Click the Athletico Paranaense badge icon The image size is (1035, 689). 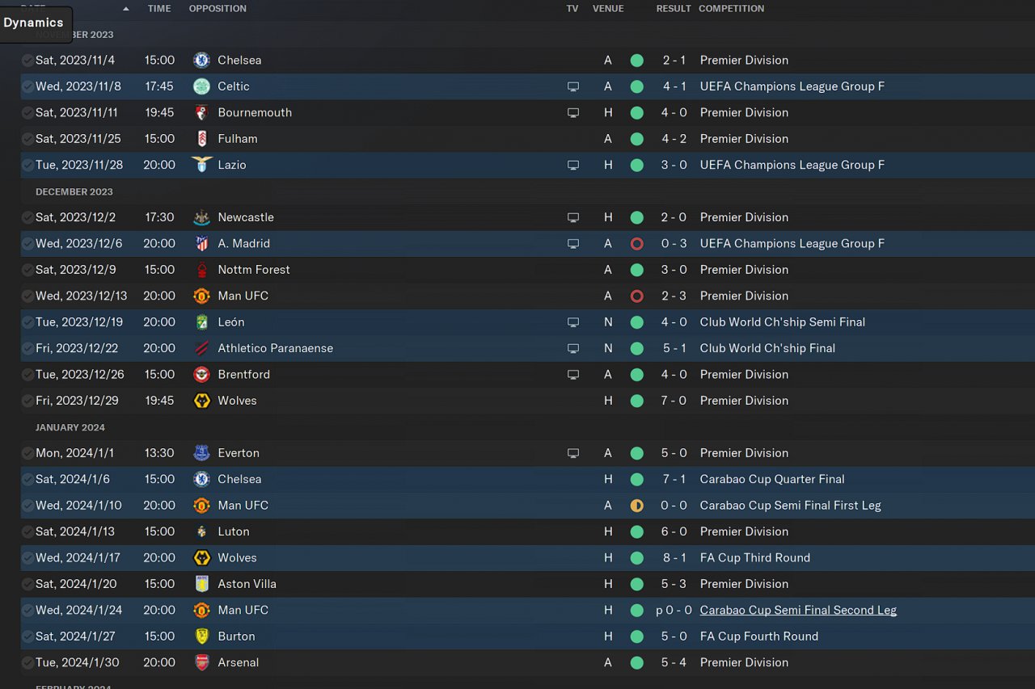201,348
